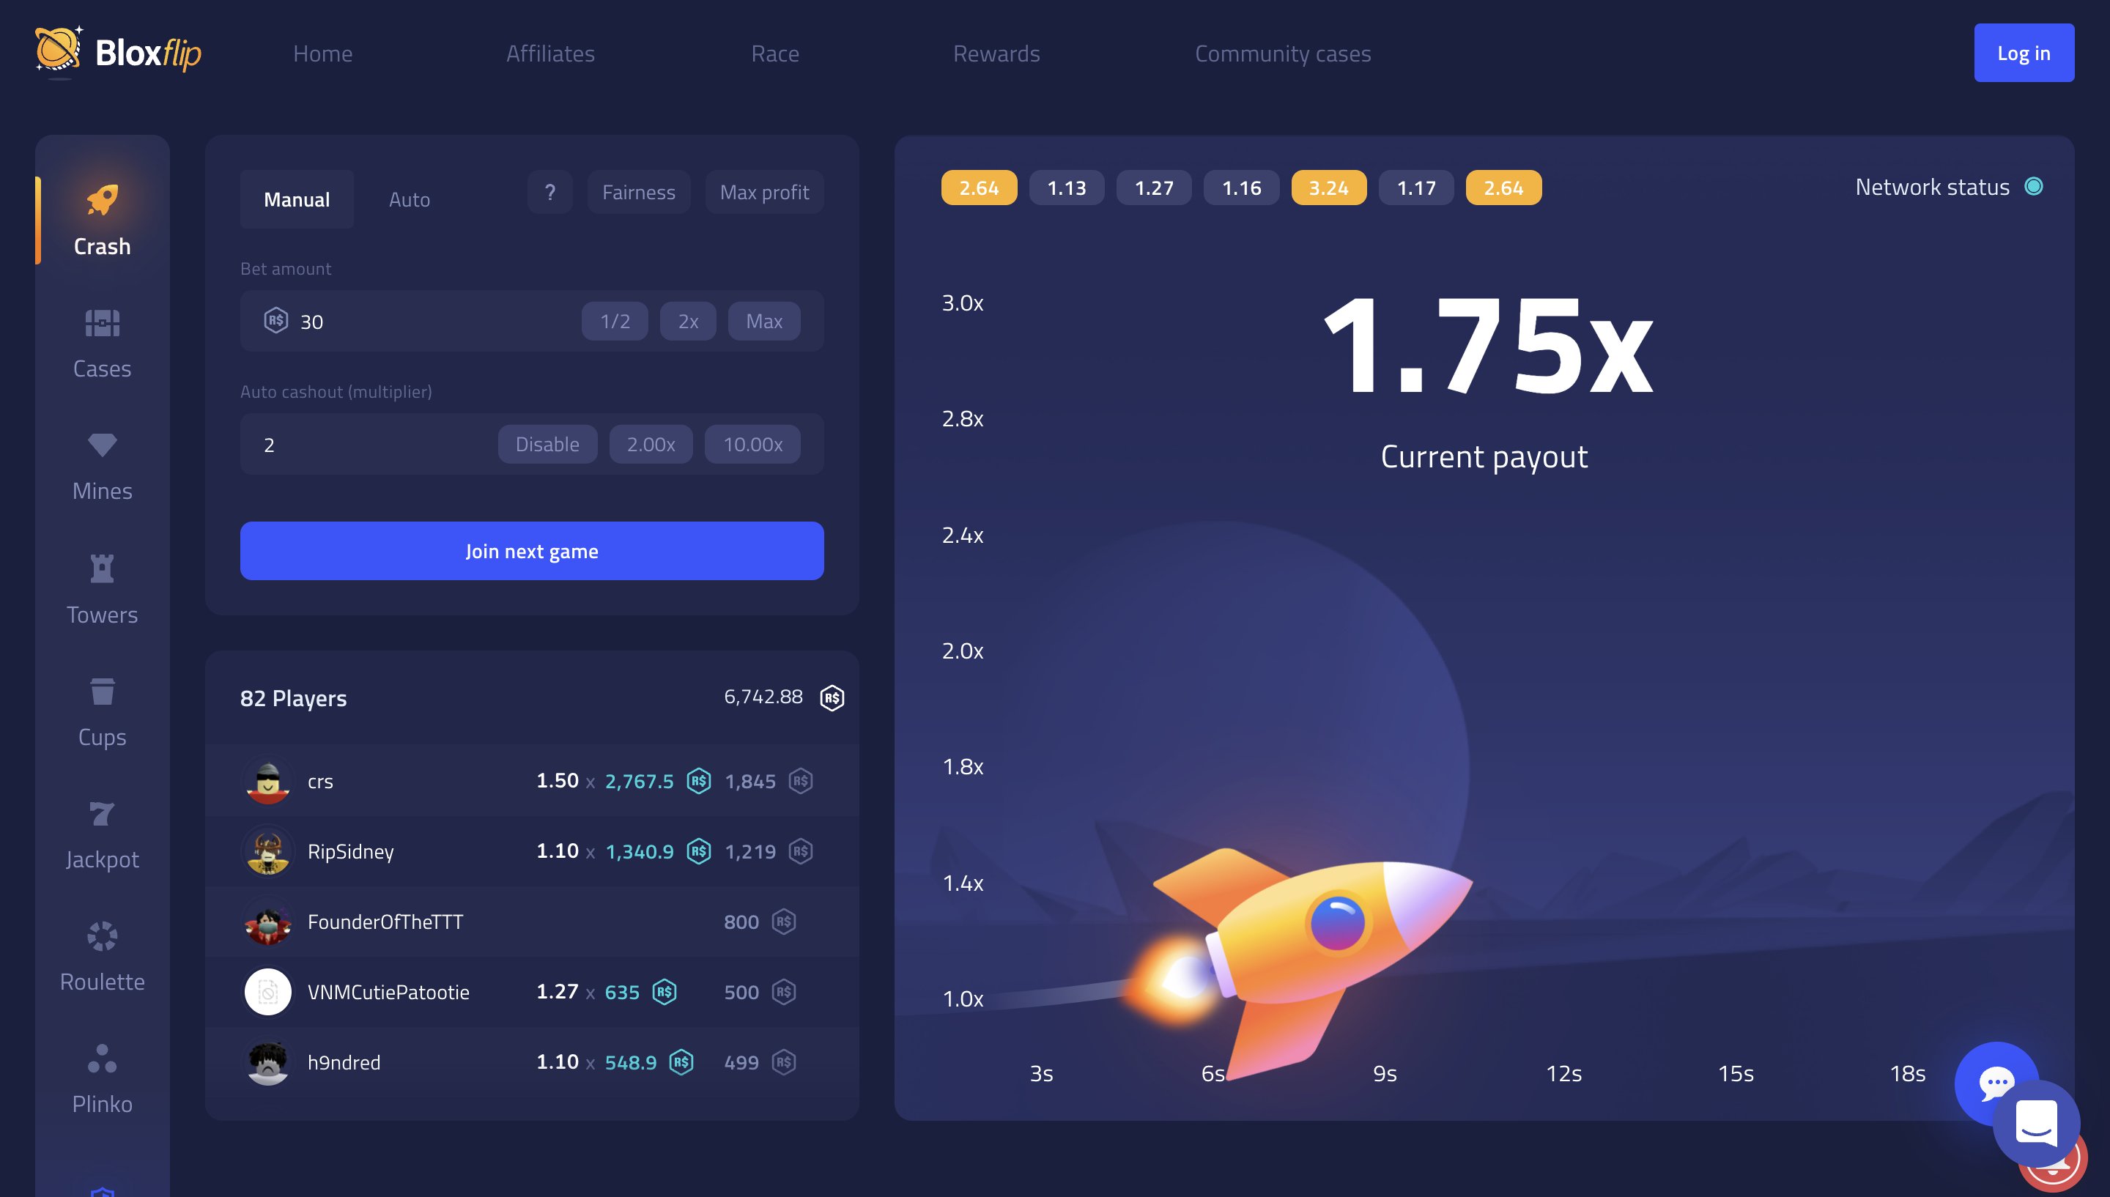This screenshot has width=2110, height=1197.
Task: Click the Plinko icon in sidebar
Action: click(101, 1056)
